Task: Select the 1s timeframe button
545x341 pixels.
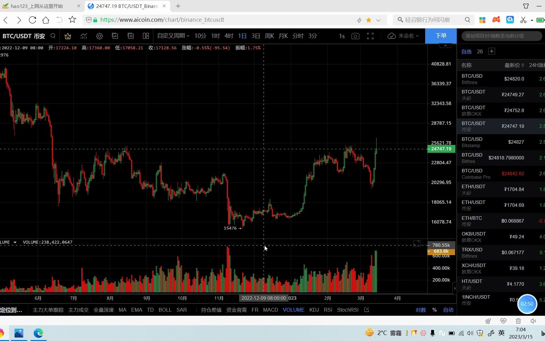Action: pyautogui.click(x=342, y=36)
